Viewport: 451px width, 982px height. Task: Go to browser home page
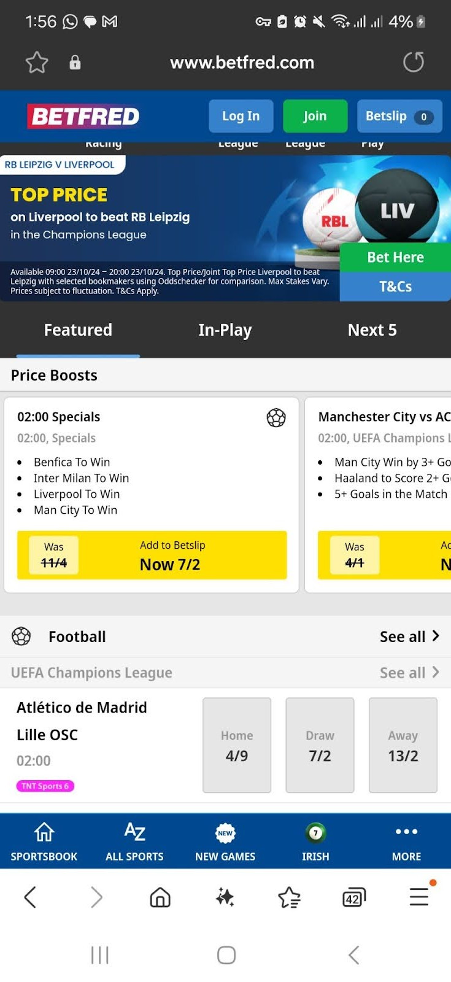pyautogui.click(x=160, y=897)
